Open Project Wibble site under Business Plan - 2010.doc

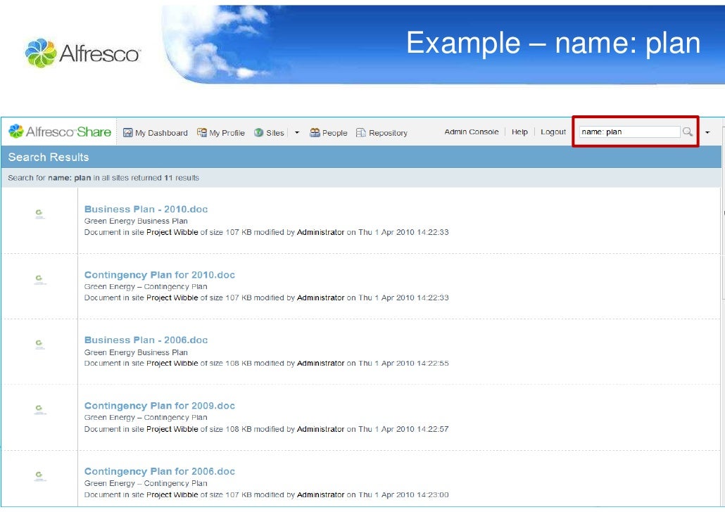[x=172, y=232]
